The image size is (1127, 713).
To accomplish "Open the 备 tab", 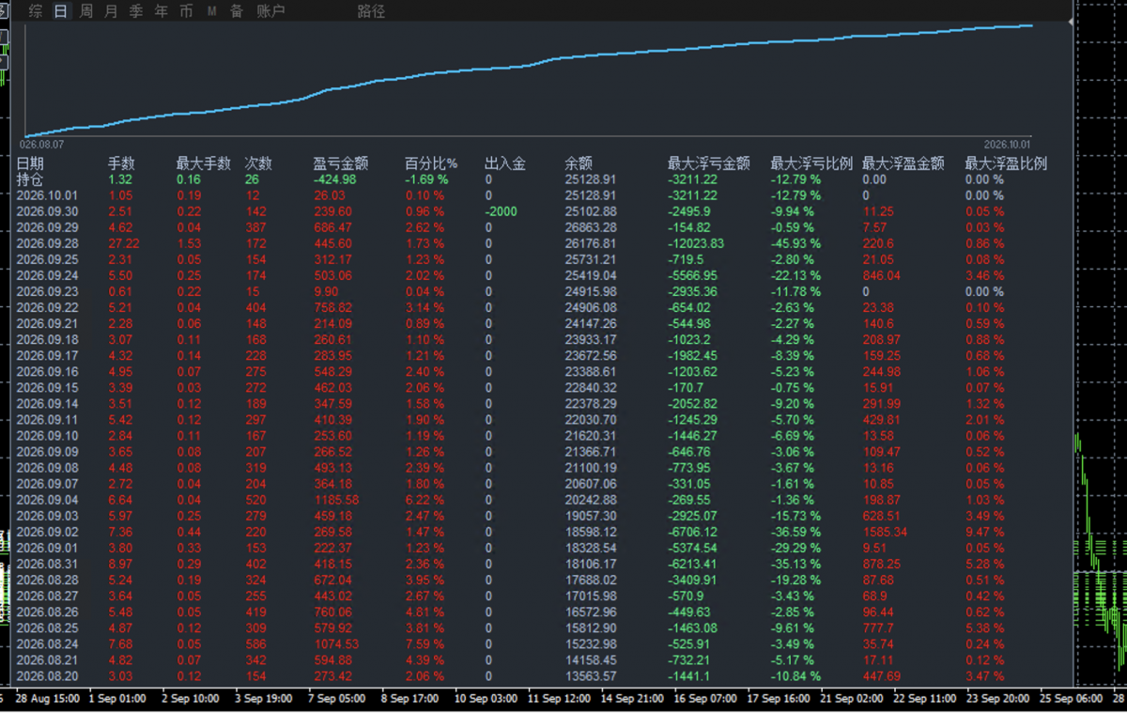I will click(x=237, y=11).
